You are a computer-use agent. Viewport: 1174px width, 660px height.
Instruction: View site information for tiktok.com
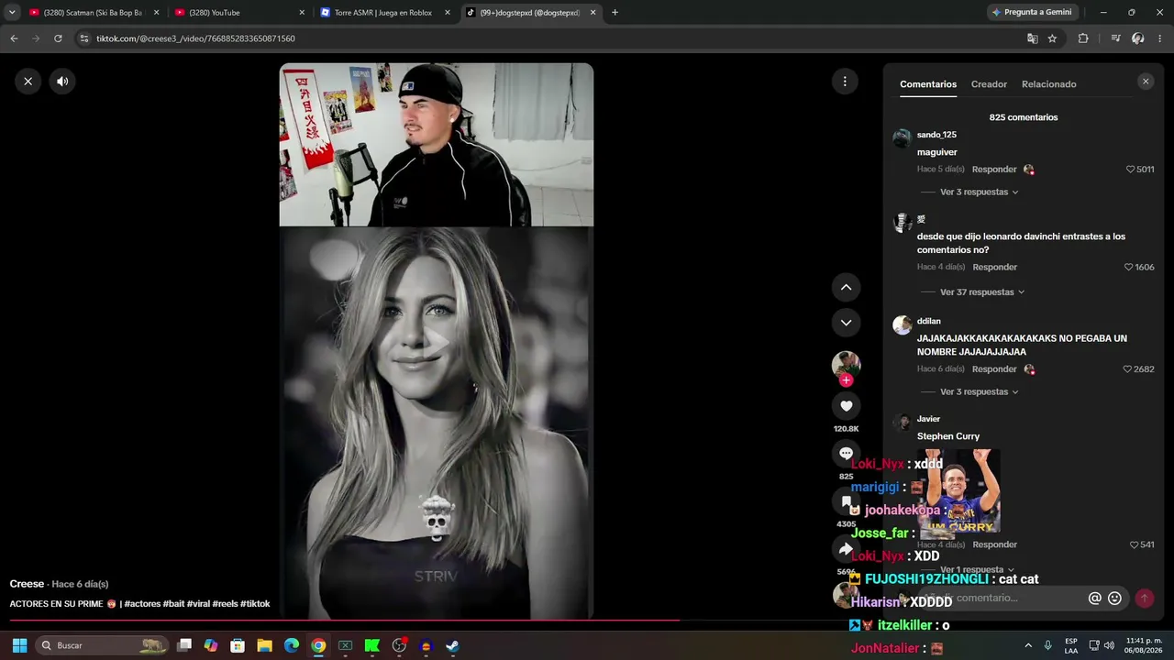click(84, 38)
